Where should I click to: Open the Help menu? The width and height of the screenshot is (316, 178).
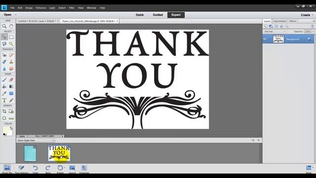102,8
